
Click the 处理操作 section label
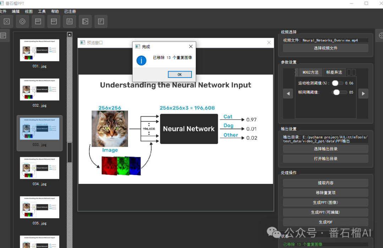288,173
